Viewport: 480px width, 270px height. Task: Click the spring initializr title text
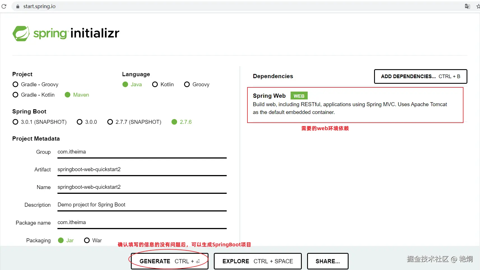pos(76,33)
